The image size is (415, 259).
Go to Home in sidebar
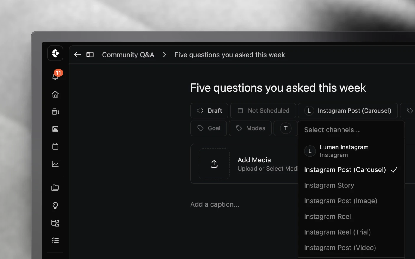(x=55, y=94)
